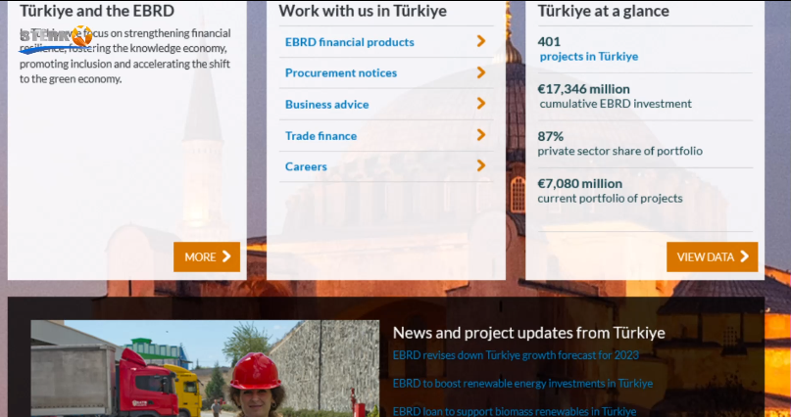791x417 pixels.
Task: Open the Trade finance link
Action: (x=321, y=136)
